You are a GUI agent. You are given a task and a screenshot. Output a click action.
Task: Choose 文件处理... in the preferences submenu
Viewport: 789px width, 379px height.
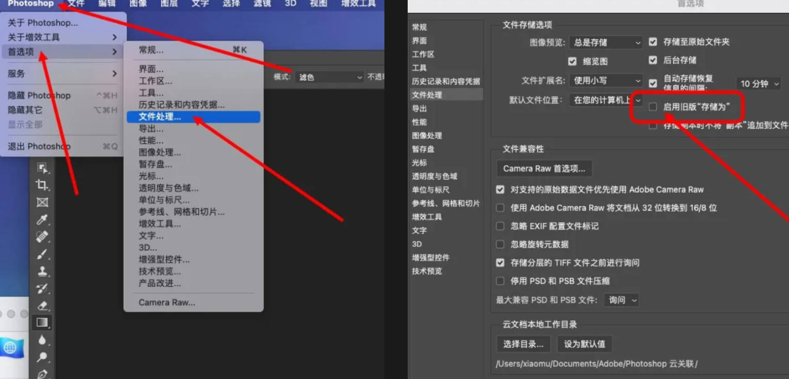tap(193, 117)
